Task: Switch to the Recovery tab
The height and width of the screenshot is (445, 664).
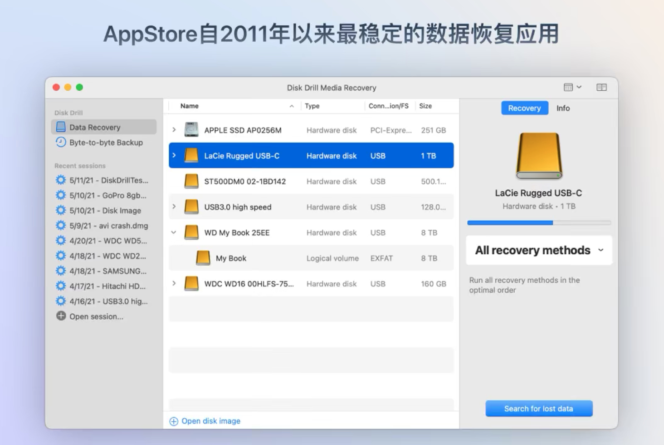Action: (524, 108)
